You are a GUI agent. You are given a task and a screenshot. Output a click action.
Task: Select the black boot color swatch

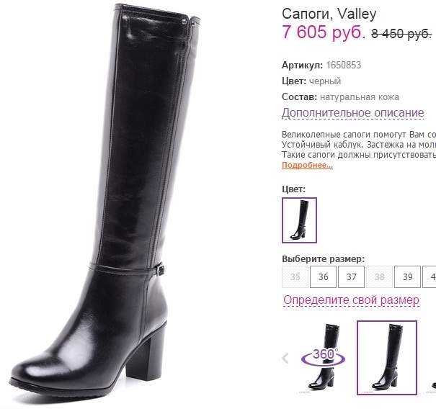point(299,220)
